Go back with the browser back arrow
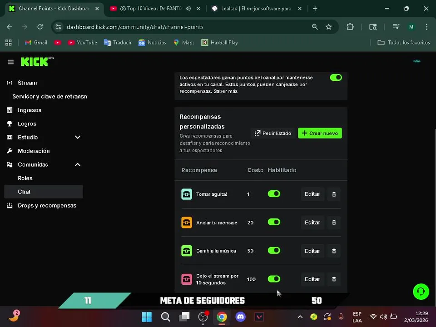Viewport: 436px width, 327px height. (x=10, y=27)
